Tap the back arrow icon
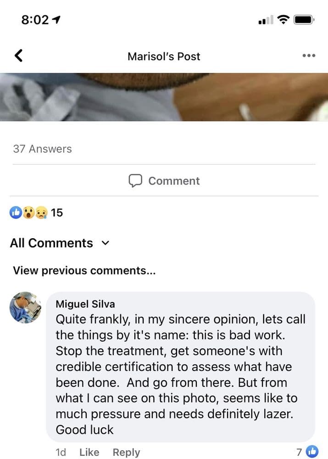The width and height of the screenshot is (328, 459). tap(18, 56)
